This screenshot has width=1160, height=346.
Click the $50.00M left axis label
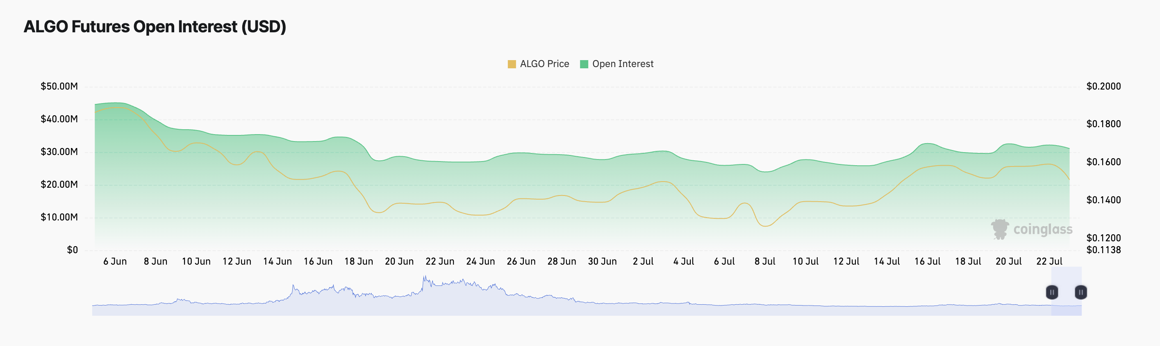59,86
